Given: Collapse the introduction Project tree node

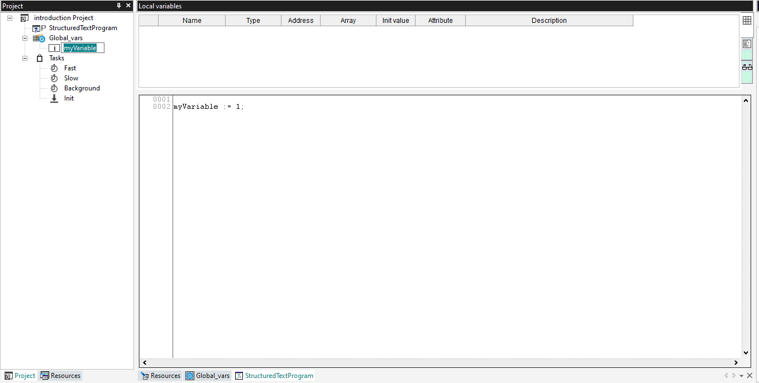Looking at the screenshot, I should 10,18.
